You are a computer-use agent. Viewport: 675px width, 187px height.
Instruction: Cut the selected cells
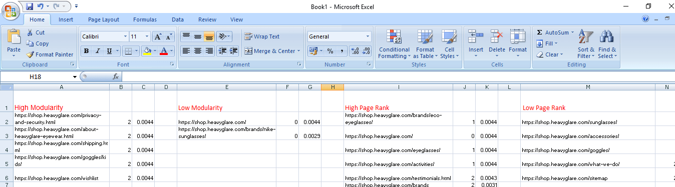point(36,32)
